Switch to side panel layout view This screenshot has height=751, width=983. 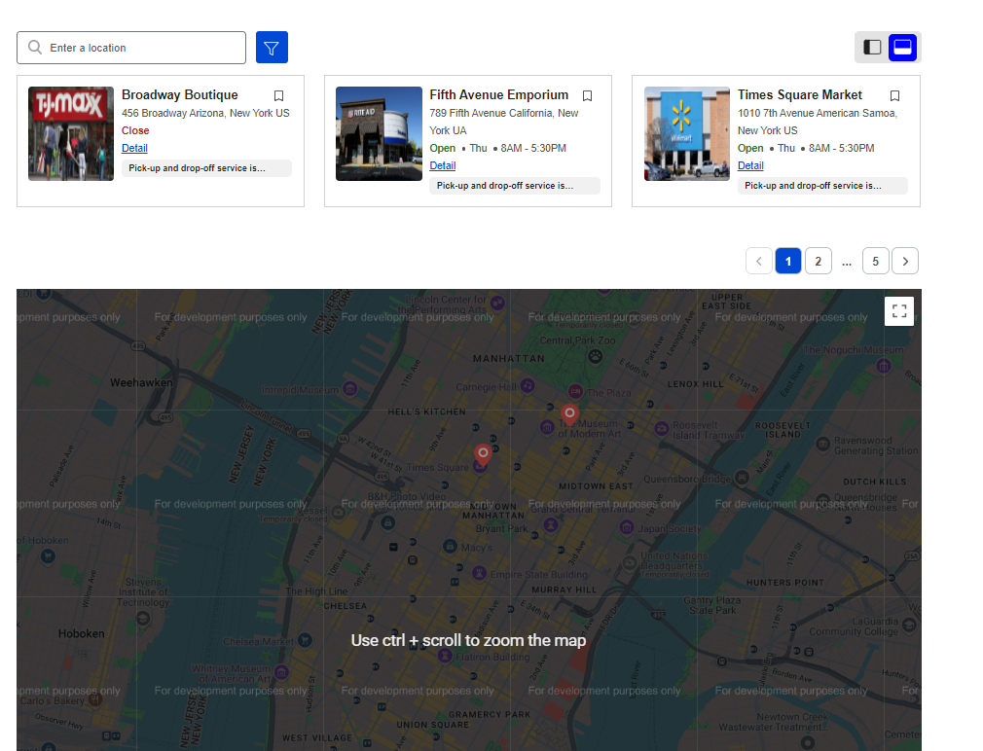(873, 48)
